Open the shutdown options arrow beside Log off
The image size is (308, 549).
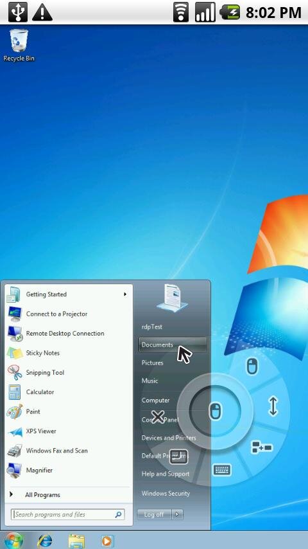pyautogui.click(x=178, y=514)
